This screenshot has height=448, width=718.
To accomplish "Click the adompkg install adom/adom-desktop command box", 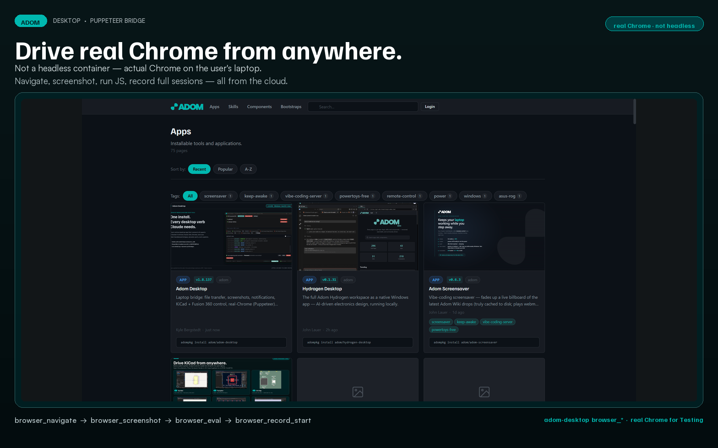I will 231,342.
